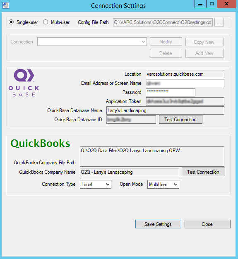This screenshot has width=238, height=259.
Task: Click the QuickBase Database Name field
Action: (x=165, y=110)
